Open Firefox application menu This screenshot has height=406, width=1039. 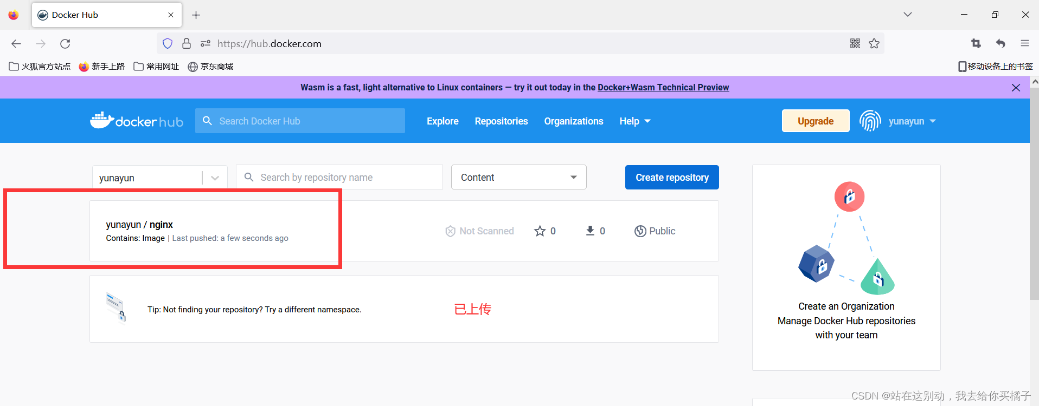click(x=1025, y=43)
